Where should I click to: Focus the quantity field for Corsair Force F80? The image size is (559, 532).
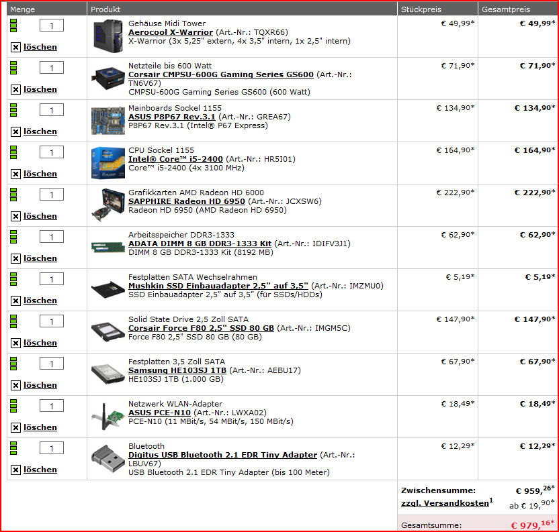pos(52,321)
